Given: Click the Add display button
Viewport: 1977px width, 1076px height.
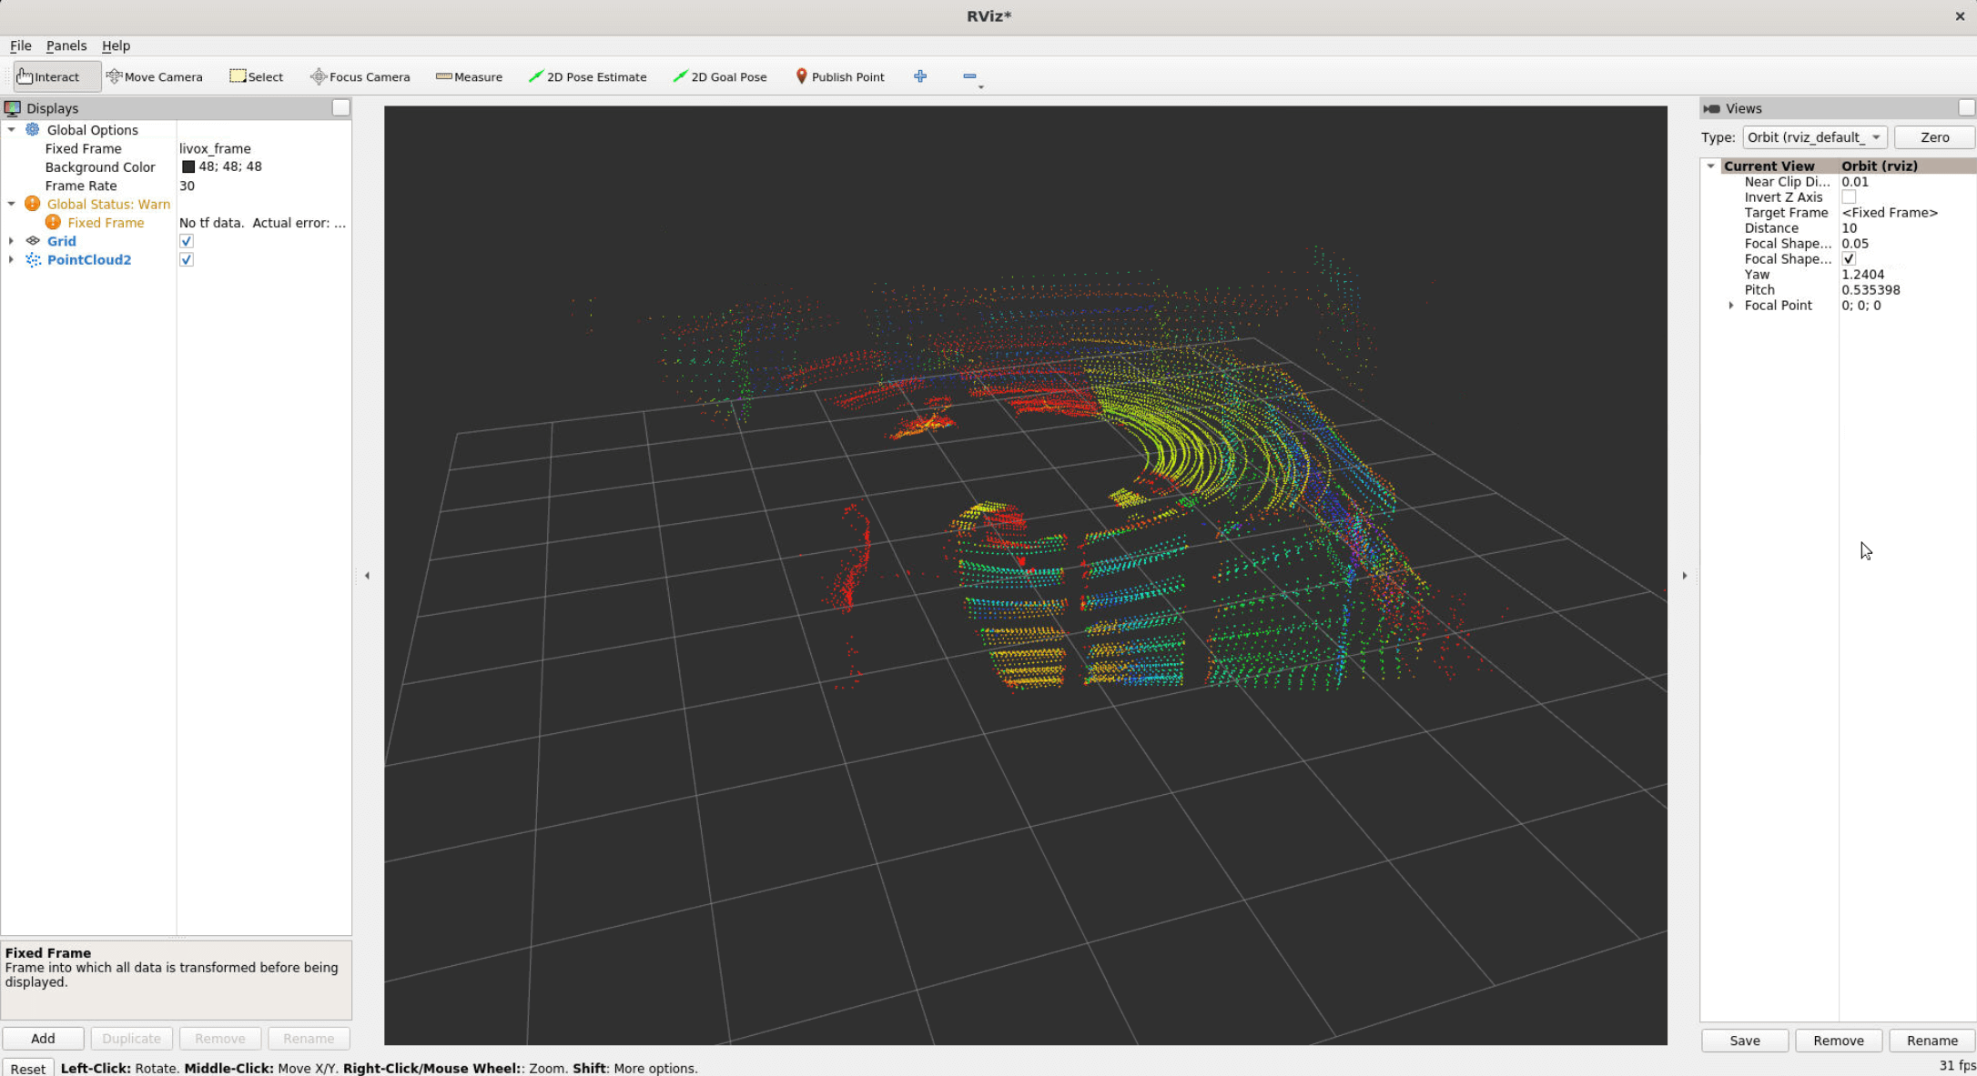Looking at the screenshot, I should click(x=43, y=1038).
